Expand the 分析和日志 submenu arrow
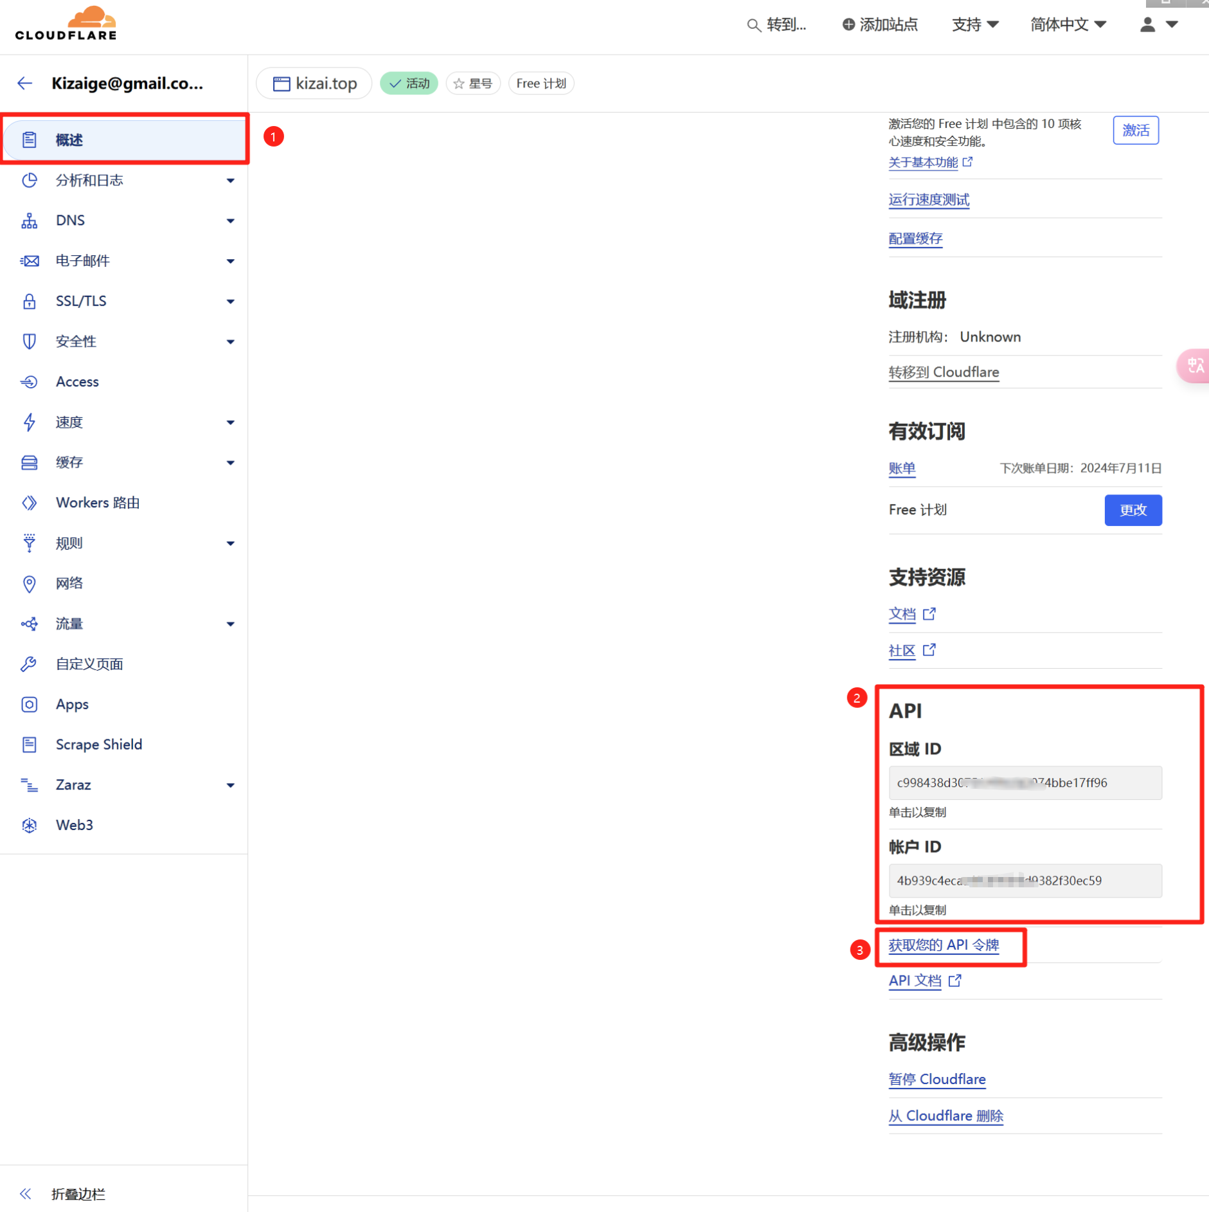The width and height of the screenshot is (1209, 1212). pyautogui.click(x=230, y=181)
